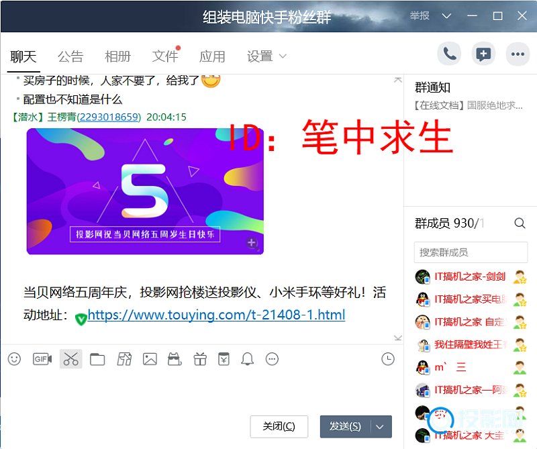Click the chat scroll-down arrow
This screenshot has width=537, height=449.
click(x=397, y=338)
